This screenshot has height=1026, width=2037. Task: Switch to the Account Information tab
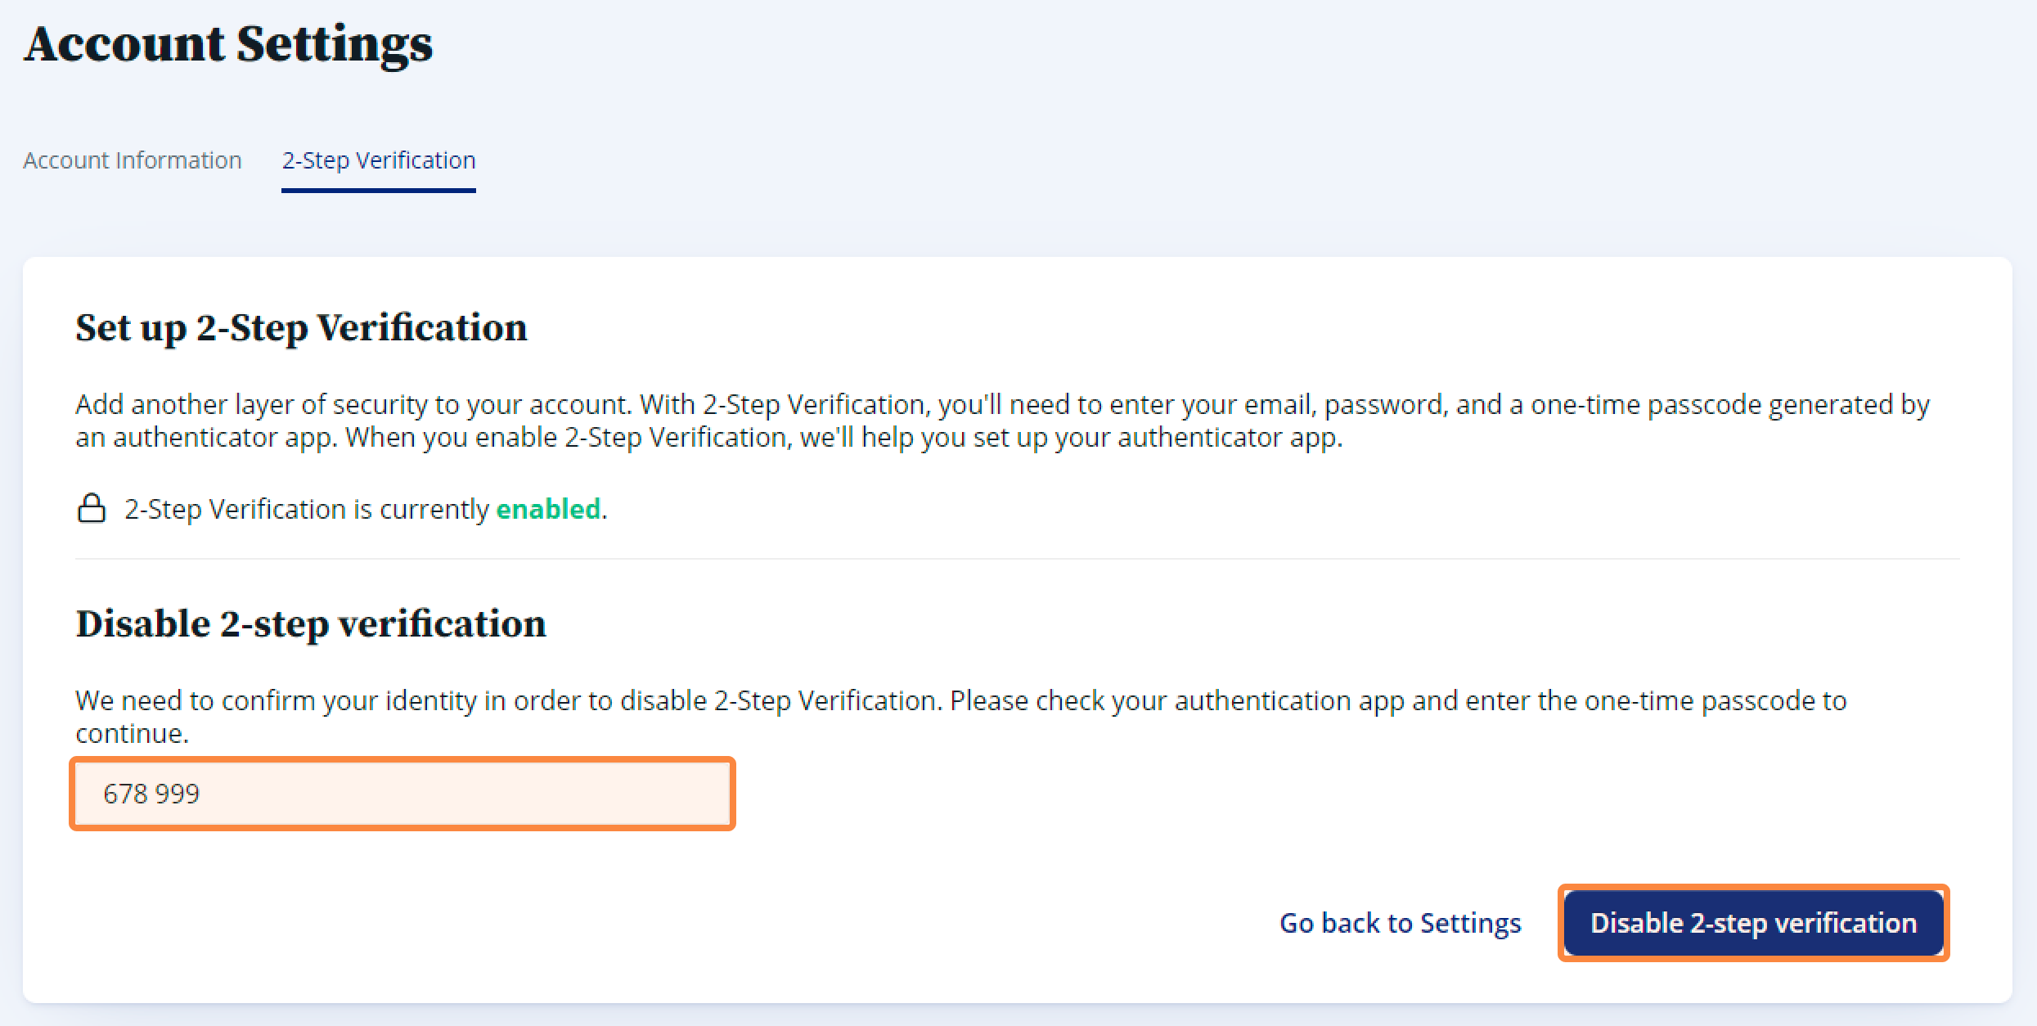[x=133, y=160]
